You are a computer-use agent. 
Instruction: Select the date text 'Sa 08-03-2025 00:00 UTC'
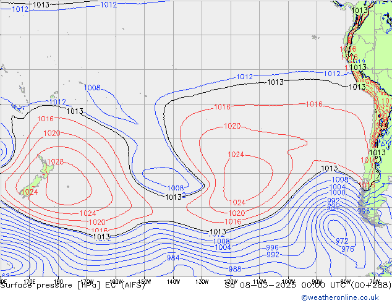point(287,285)
